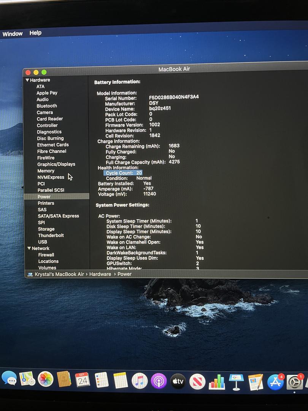Open the News app in the Dock
308x411 pixels.
197,382
